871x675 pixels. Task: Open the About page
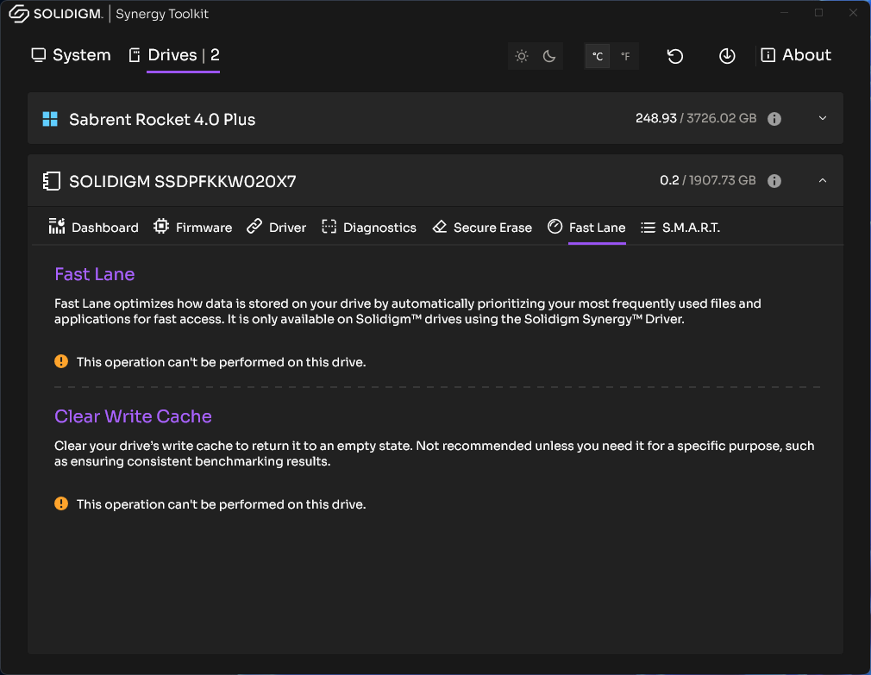795,55
